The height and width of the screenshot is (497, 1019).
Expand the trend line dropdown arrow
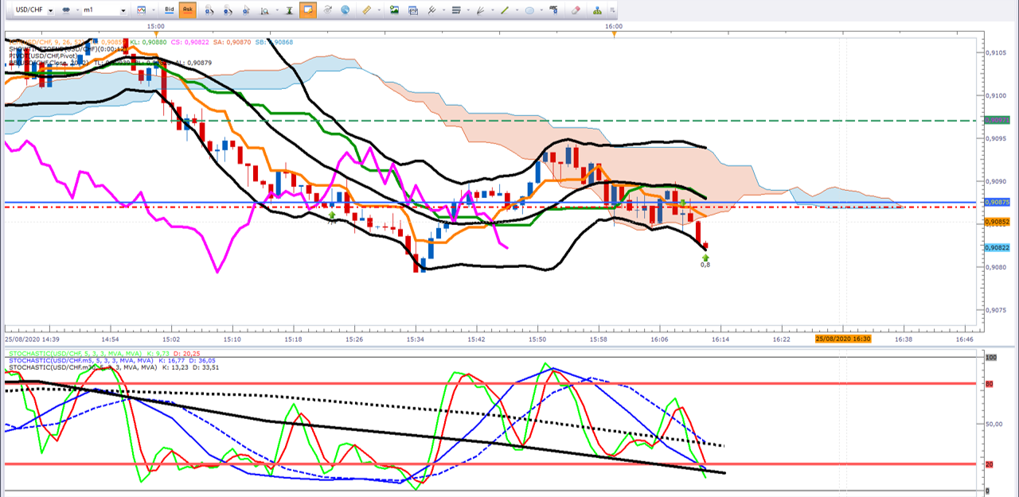pos(517,11)
